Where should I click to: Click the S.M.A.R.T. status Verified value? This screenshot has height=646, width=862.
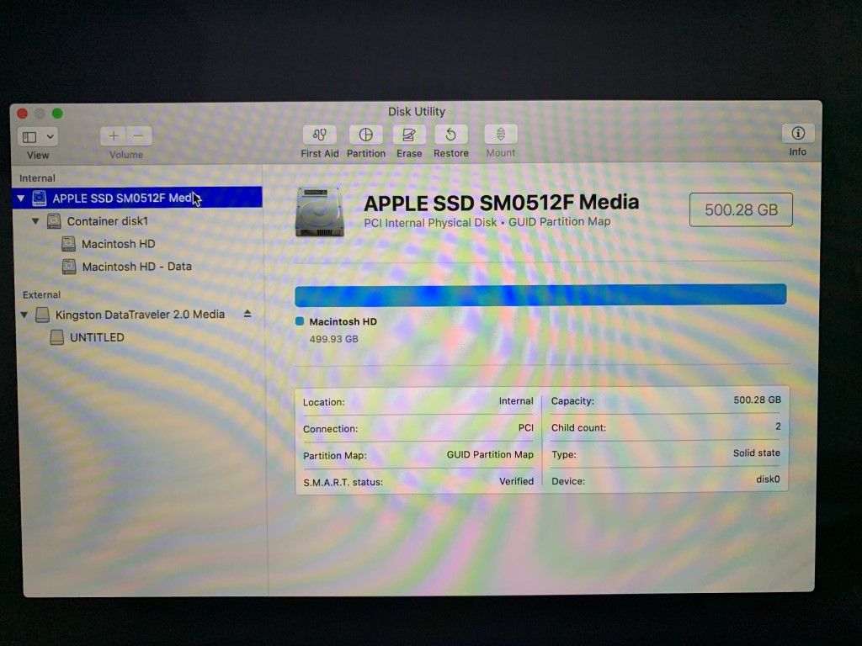[x=516, y=481]
